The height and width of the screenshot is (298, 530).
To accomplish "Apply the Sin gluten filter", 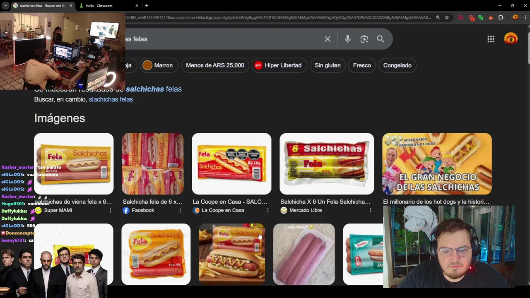I will [328, 65].
